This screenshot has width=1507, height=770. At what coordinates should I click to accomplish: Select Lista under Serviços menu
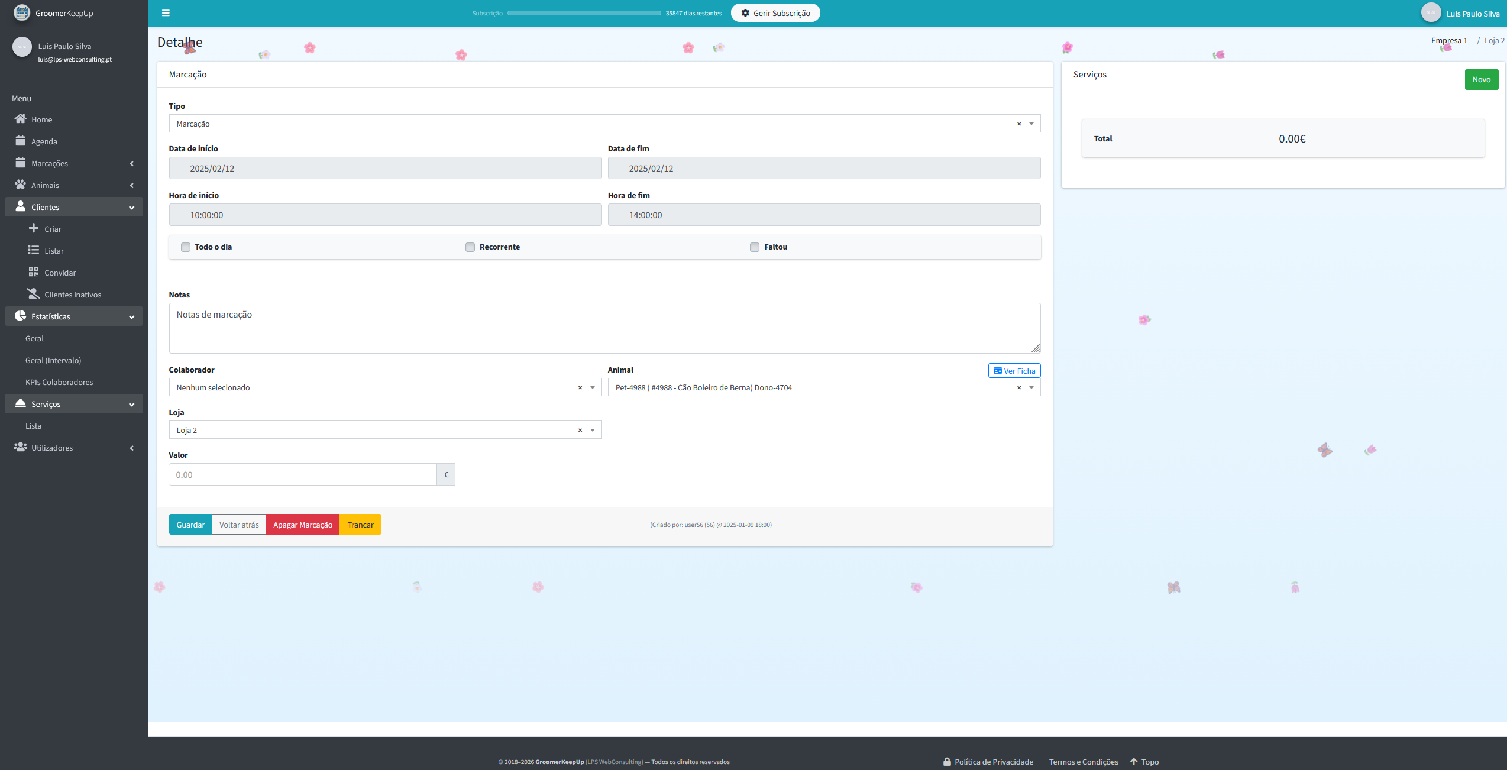click(34, 425)
